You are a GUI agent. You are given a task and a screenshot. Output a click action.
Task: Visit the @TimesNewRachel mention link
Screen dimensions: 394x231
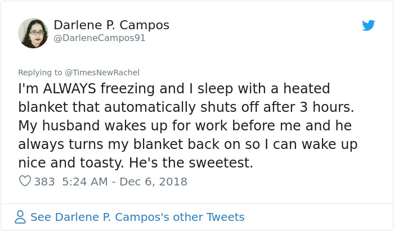(102, 72)
